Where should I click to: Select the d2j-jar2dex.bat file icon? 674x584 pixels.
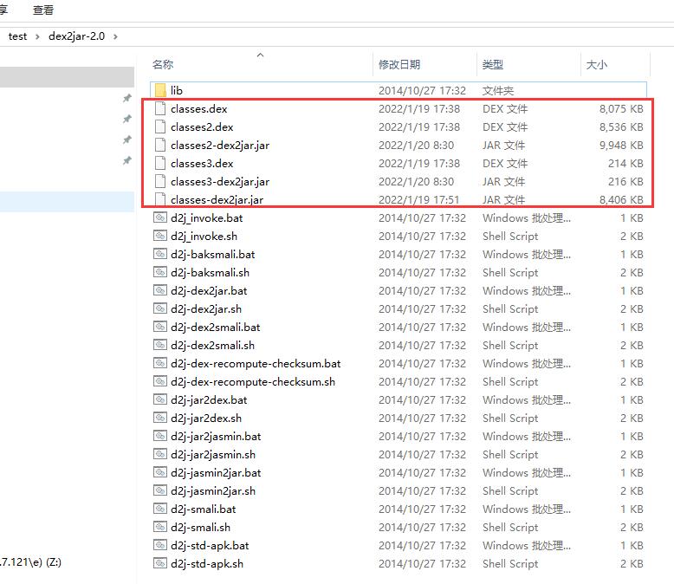159,400
